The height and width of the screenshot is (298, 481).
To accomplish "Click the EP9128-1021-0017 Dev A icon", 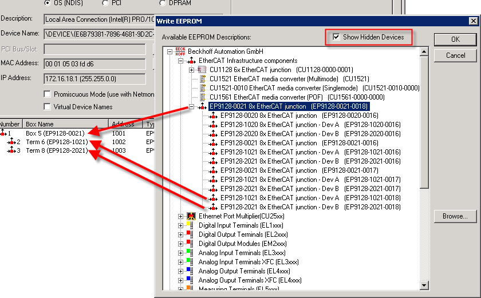I will [x=213, y=180].
